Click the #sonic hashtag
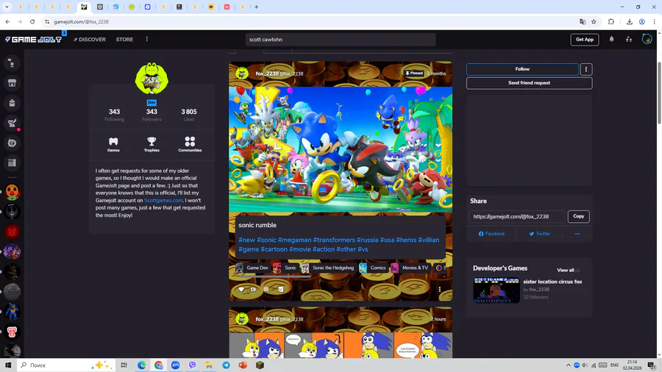 (266, 240)
